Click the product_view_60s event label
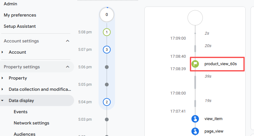Image resolution: width=254 pixels, height=136 pixels. tap(221, 64)
